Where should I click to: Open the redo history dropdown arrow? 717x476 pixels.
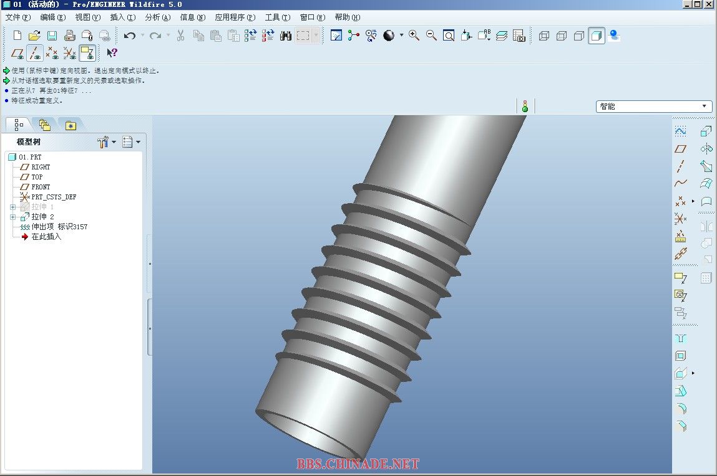(168, 35)
